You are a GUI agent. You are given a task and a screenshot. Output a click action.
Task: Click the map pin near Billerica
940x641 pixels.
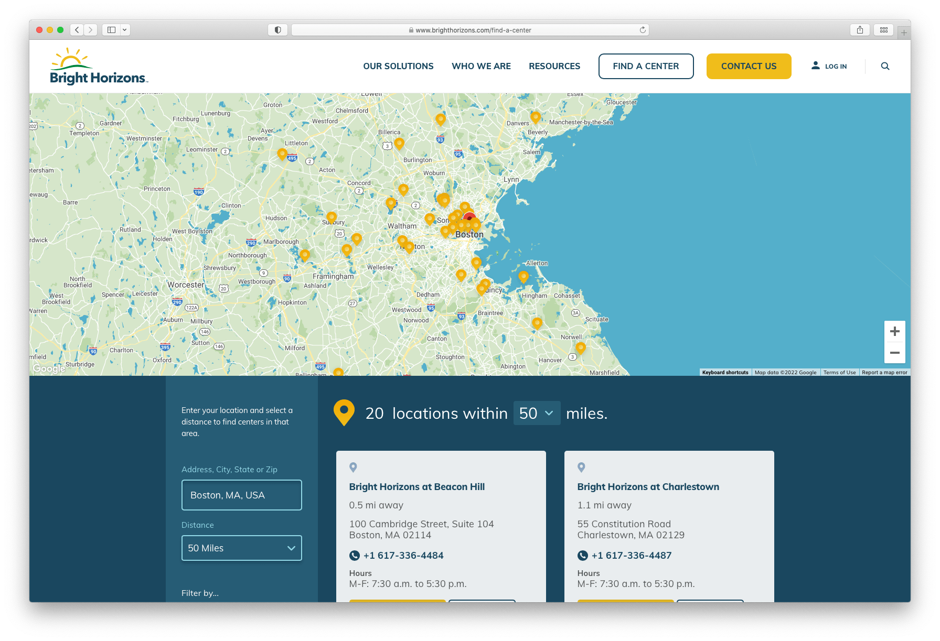click(399, 143)
